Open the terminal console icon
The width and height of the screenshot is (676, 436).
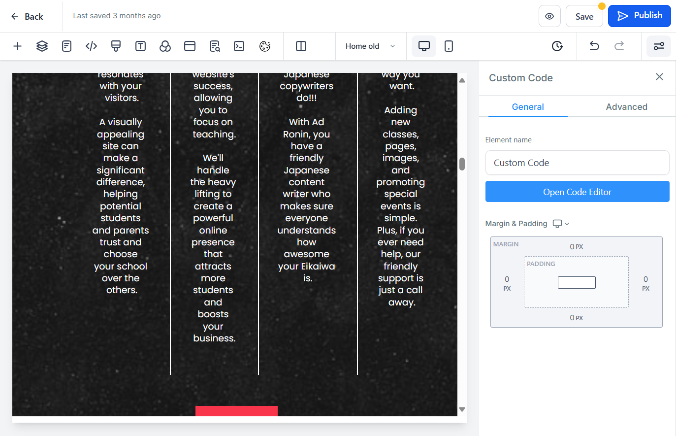(x=239, y=46)
